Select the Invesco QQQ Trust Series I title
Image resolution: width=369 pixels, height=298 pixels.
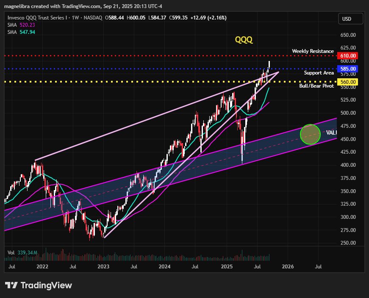(37, 18)
